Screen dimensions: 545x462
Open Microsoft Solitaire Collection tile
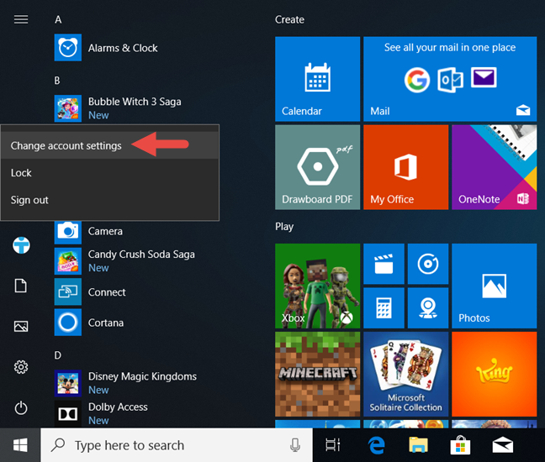[x=405, y=374]
